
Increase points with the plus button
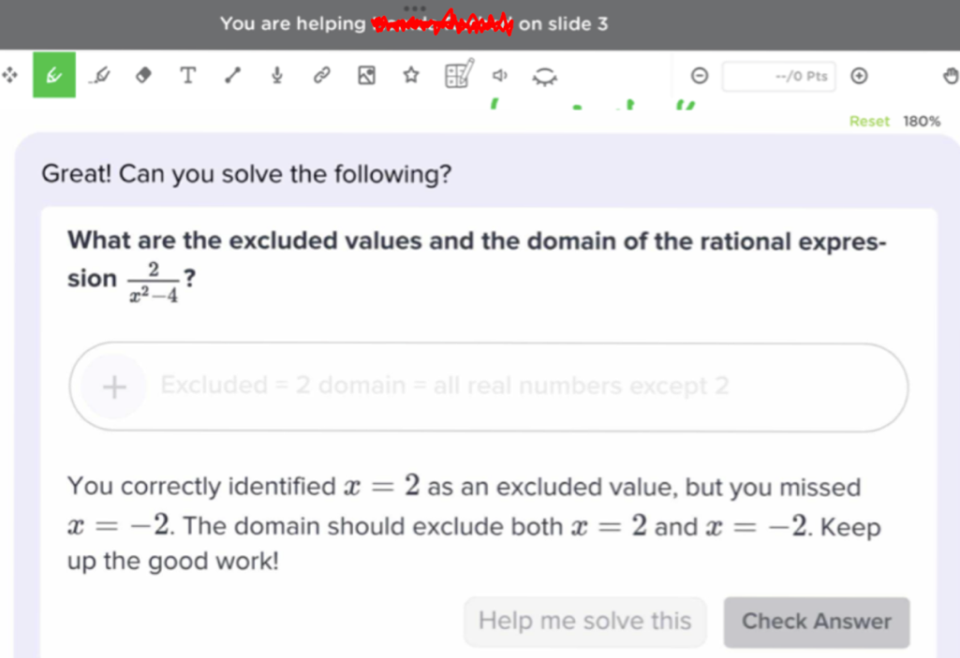tap(858, 76)
